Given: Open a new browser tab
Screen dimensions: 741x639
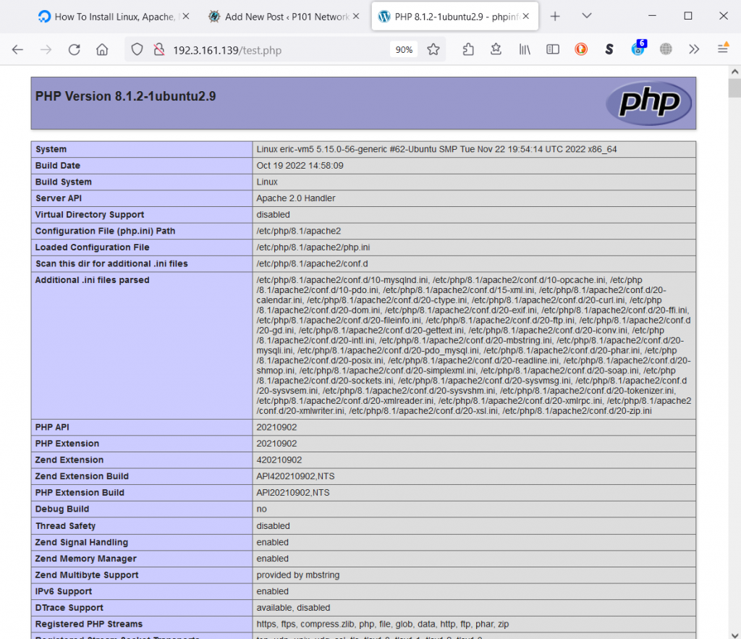Looking at the screenshot, I should 555,17.
